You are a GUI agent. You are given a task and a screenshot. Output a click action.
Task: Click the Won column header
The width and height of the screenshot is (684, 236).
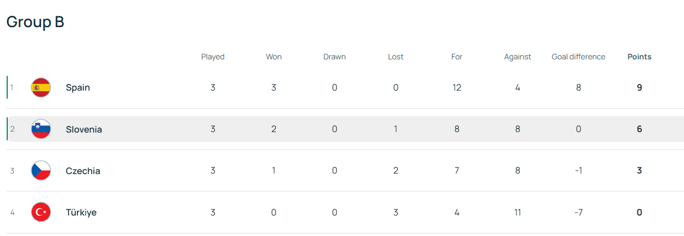coord(274,57)
